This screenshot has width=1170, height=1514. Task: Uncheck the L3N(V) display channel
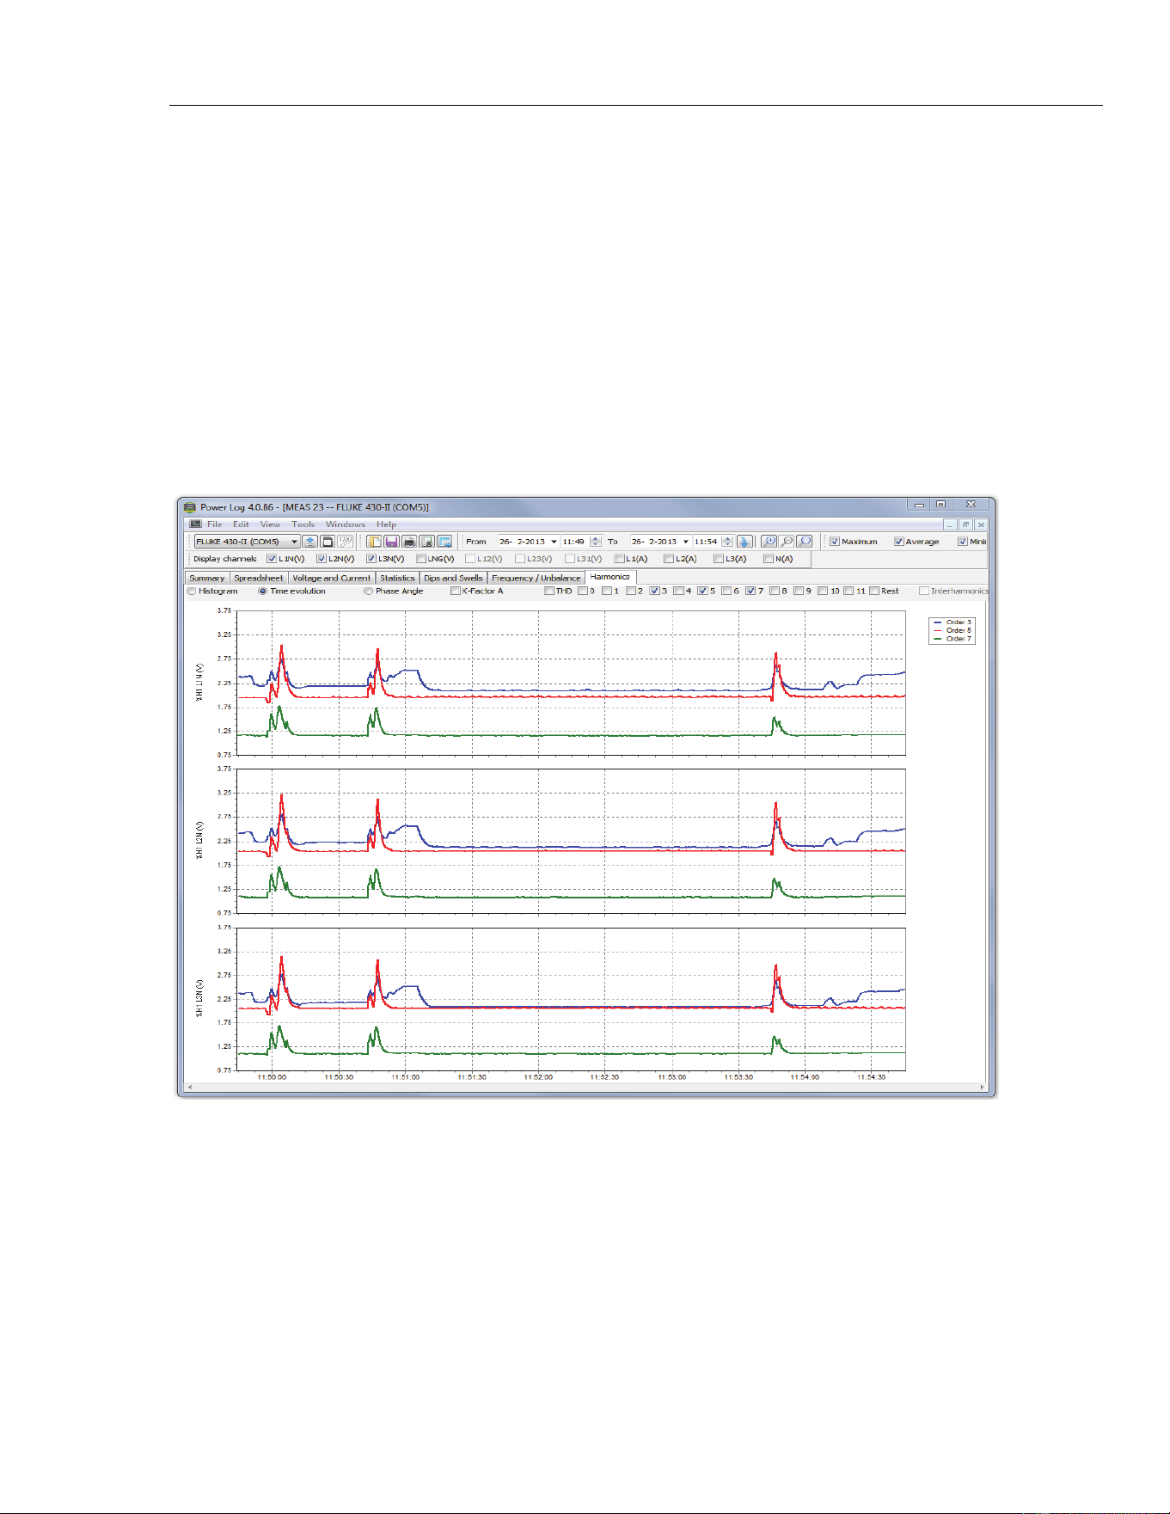pyautogui.click(x=371, y=559)
